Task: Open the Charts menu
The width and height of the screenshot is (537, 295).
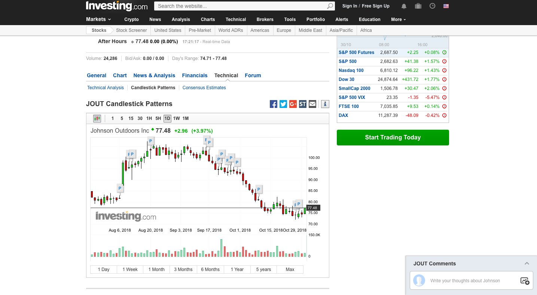Action: (208, 19)
